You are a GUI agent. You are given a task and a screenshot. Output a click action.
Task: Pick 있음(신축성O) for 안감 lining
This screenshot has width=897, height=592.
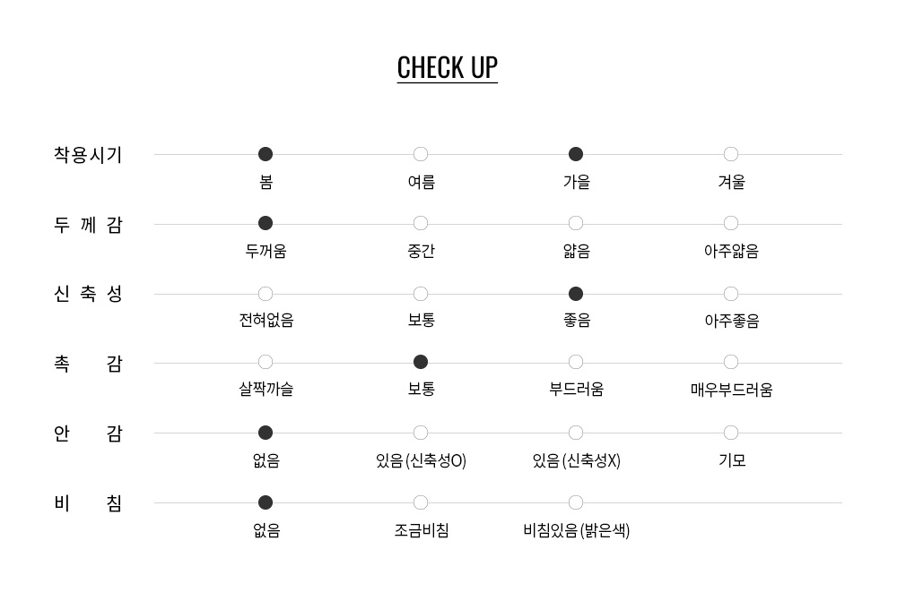(421, 433)
